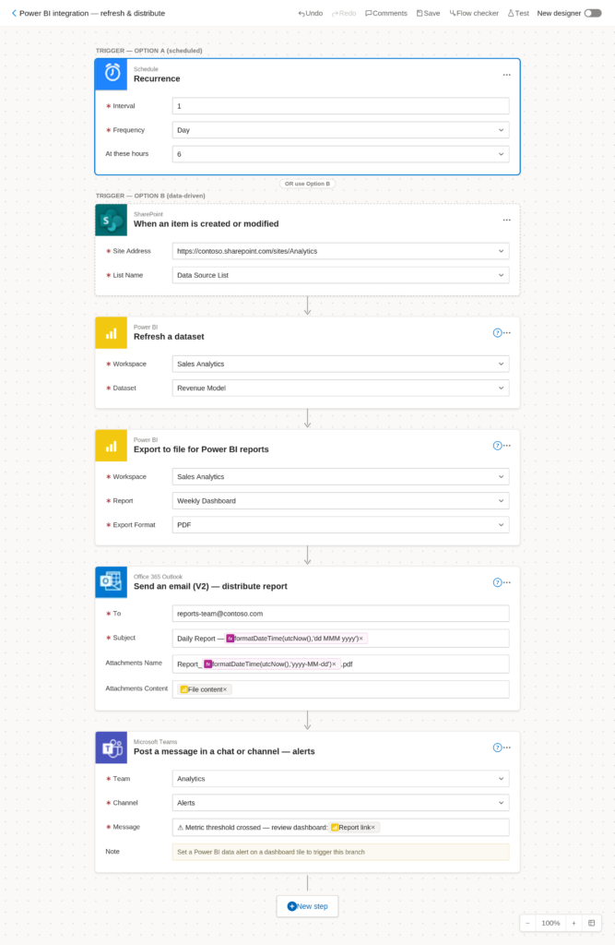The image size is (615, 945).
Task: Remove formatDateTime token from Subject
Action: click(x=361, y=639)
